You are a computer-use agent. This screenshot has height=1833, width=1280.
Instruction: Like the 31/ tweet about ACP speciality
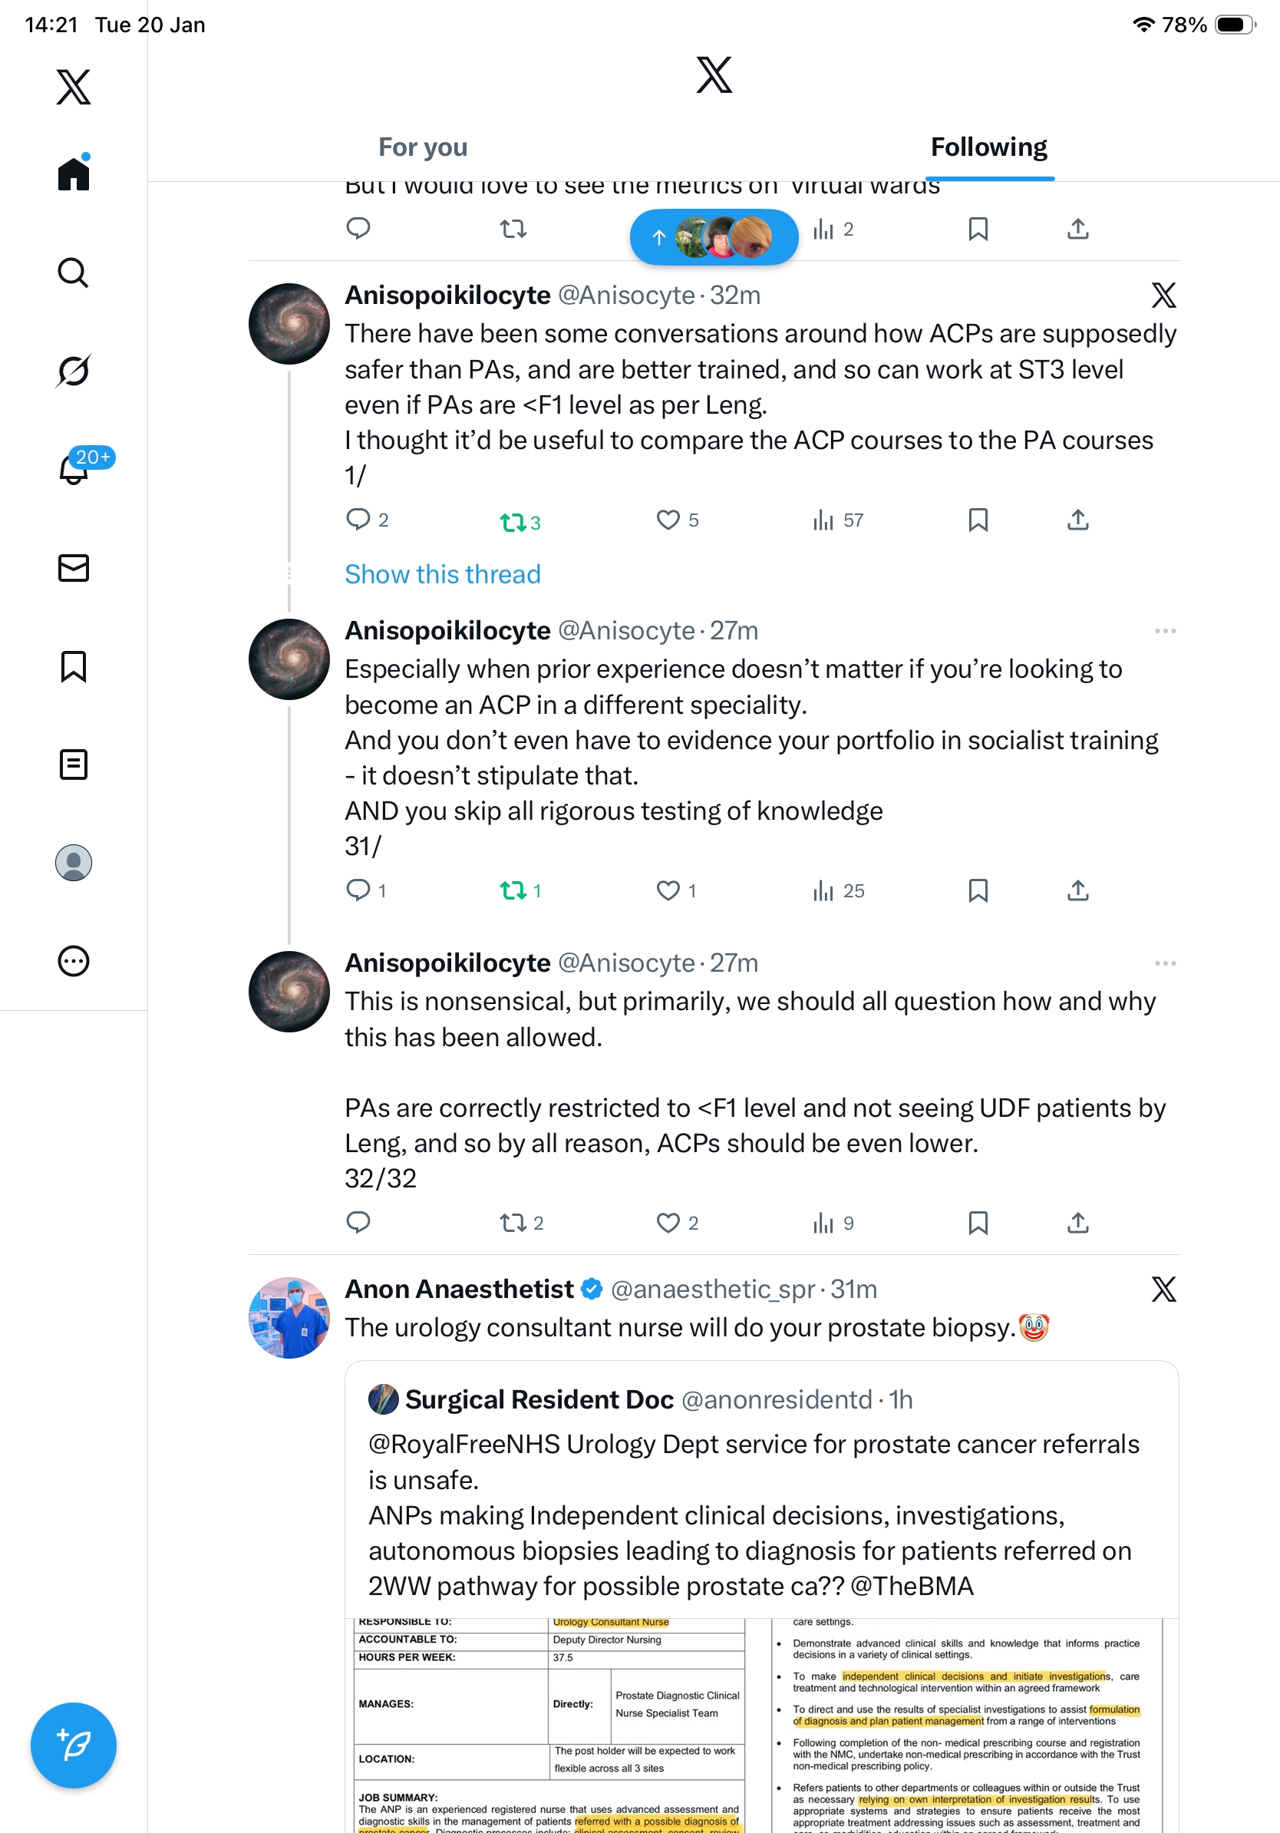pyautogui.click(x=668, y=890)
